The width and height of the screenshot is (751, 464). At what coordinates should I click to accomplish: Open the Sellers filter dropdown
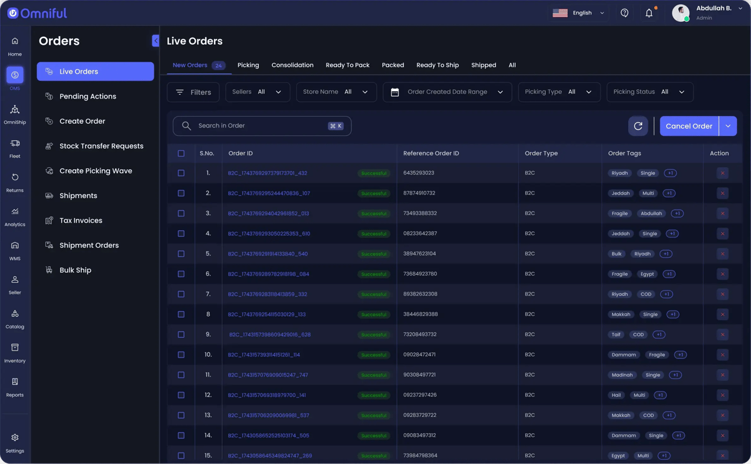(258, 92)
